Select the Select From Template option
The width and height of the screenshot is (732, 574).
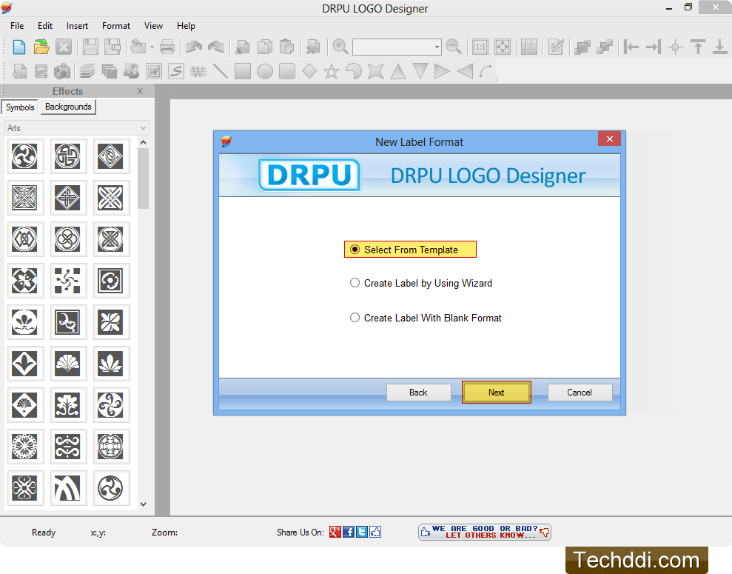pos(410,250)
